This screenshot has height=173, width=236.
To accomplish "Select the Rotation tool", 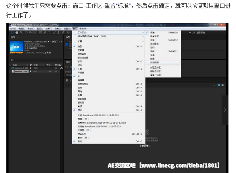I will tap(27, 33).
